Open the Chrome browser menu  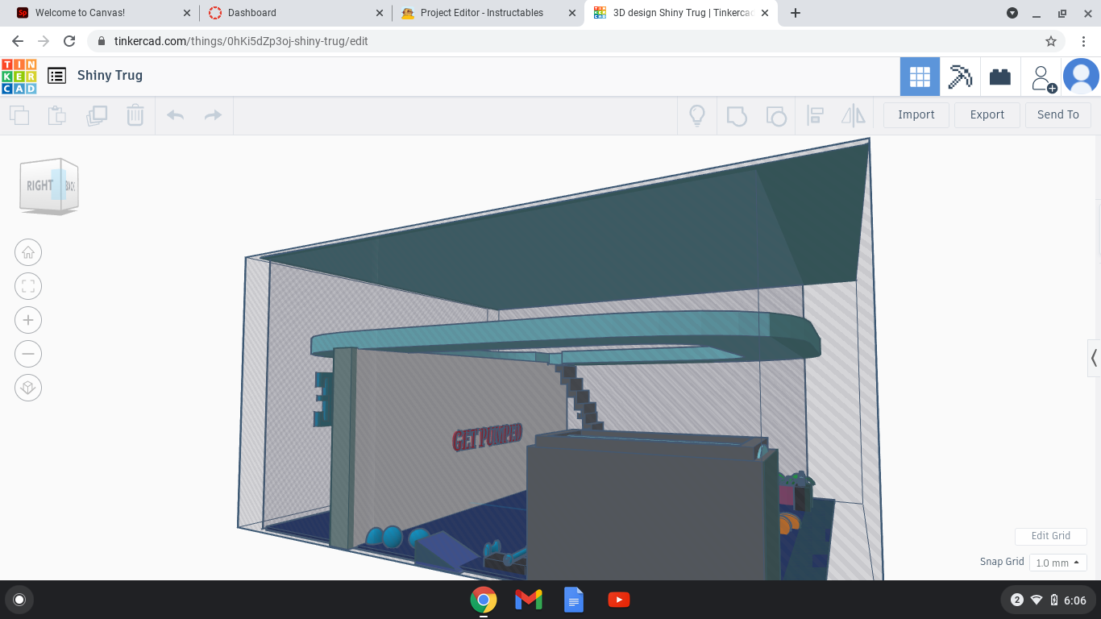point(1083,41)
